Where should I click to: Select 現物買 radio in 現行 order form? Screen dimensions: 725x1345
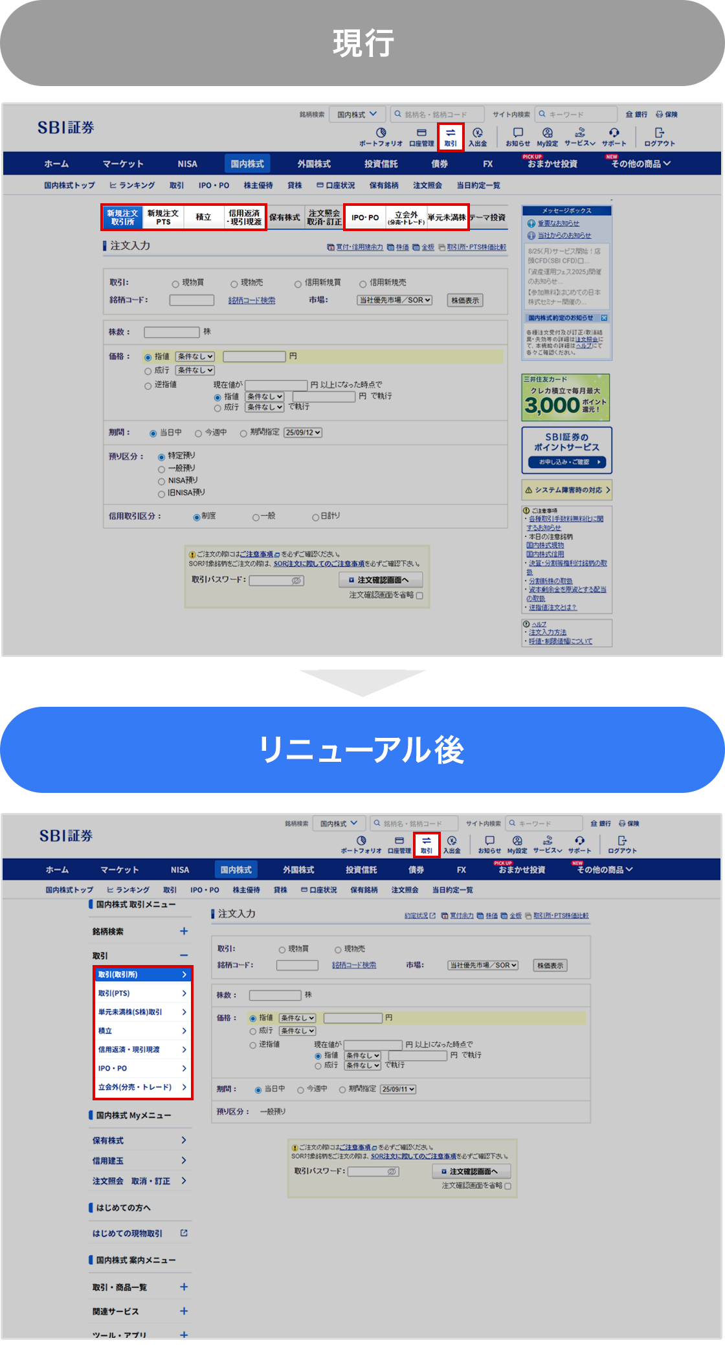pos(175,283)
